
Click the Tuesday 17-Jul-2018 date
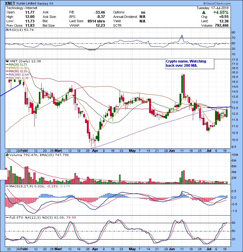point(212,8)
